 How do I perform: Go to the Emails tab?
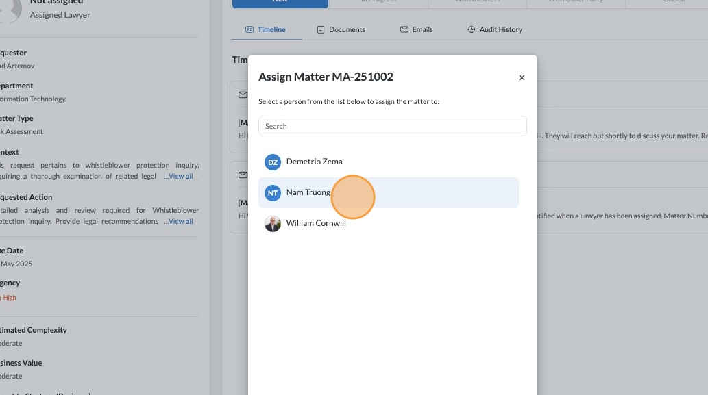pyautogui.click(x=422, y=29)
